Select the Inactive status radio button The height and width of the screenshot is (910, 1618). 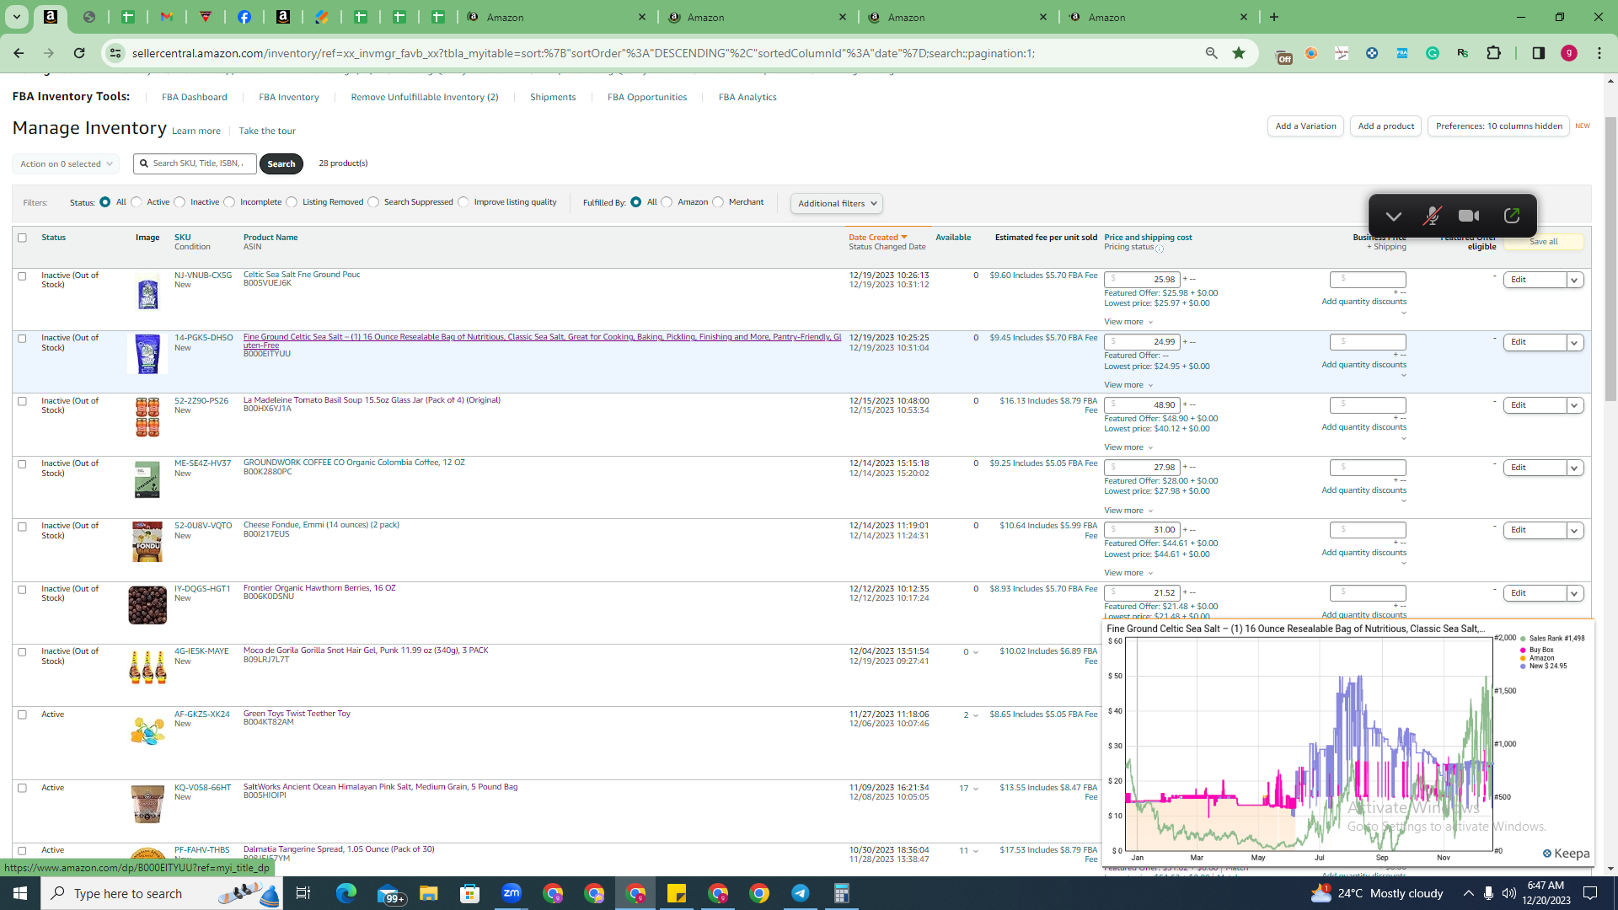pyautogui.click(x=179, y=202)
